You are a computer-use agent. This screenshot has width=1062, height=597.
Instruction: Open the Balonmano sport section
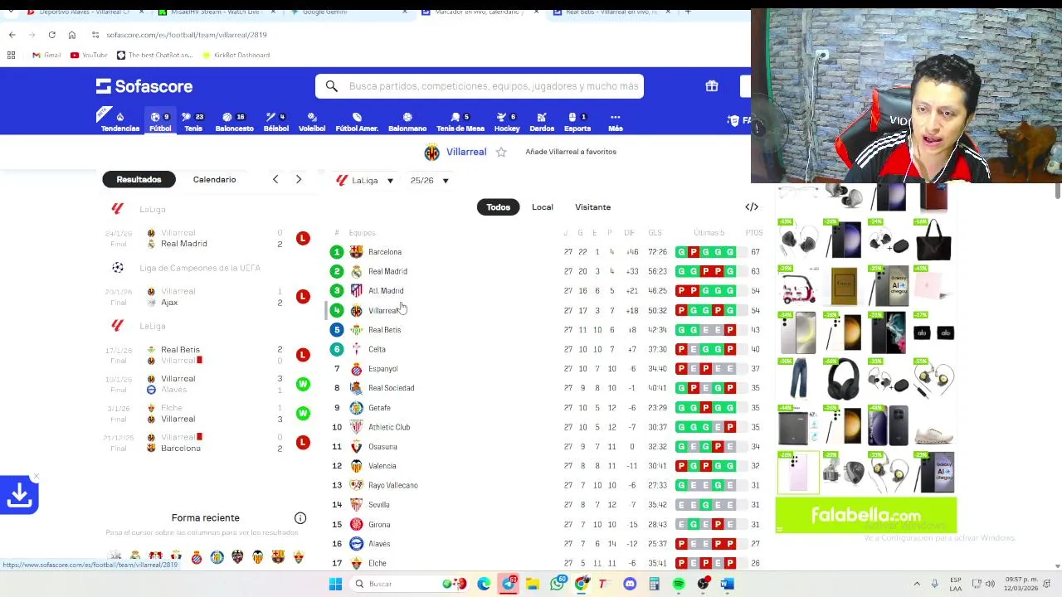click(407, 122)
